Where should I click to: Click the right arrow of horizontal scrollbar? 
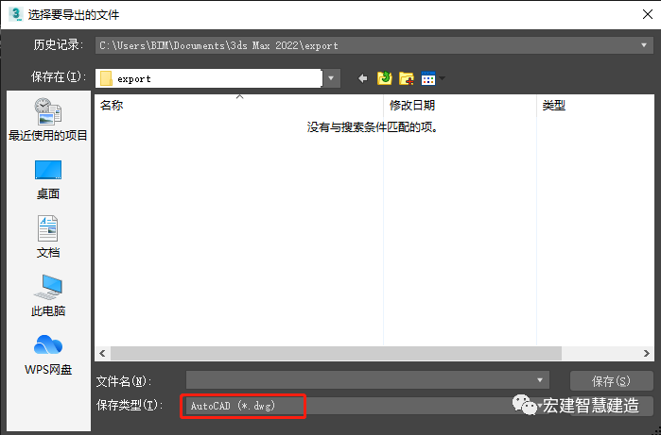click(647, 354)
